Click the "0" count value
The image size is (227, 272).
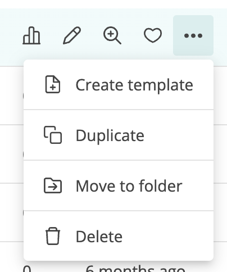27,268
